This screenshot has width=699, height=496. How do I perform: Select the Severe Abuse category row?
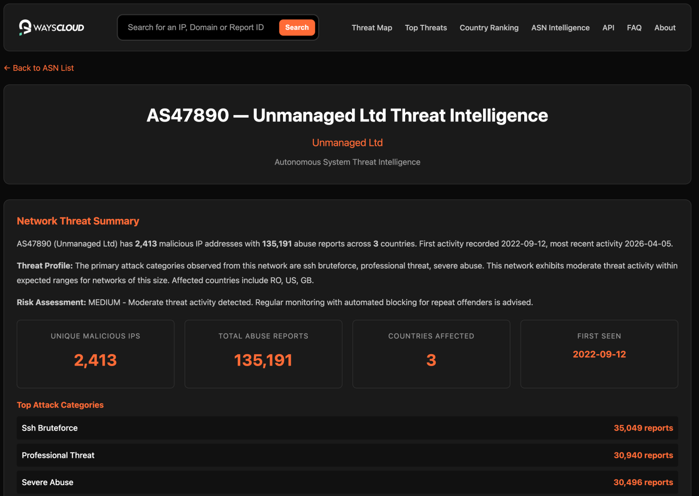click(348, 482)
